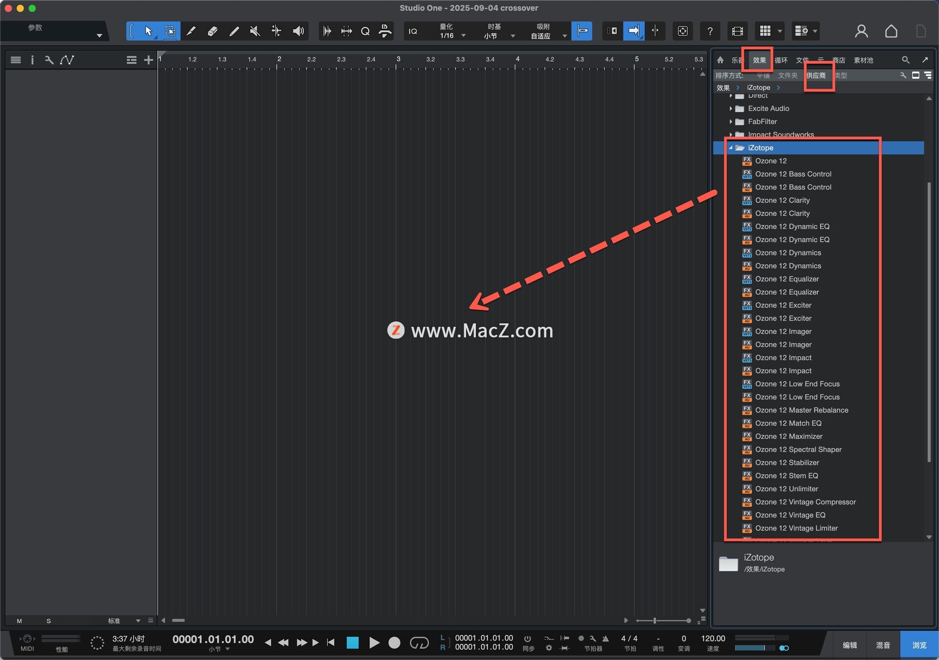This screenshot has height=660, width=939.
Task: Open the video player icon
Action: 737,31
